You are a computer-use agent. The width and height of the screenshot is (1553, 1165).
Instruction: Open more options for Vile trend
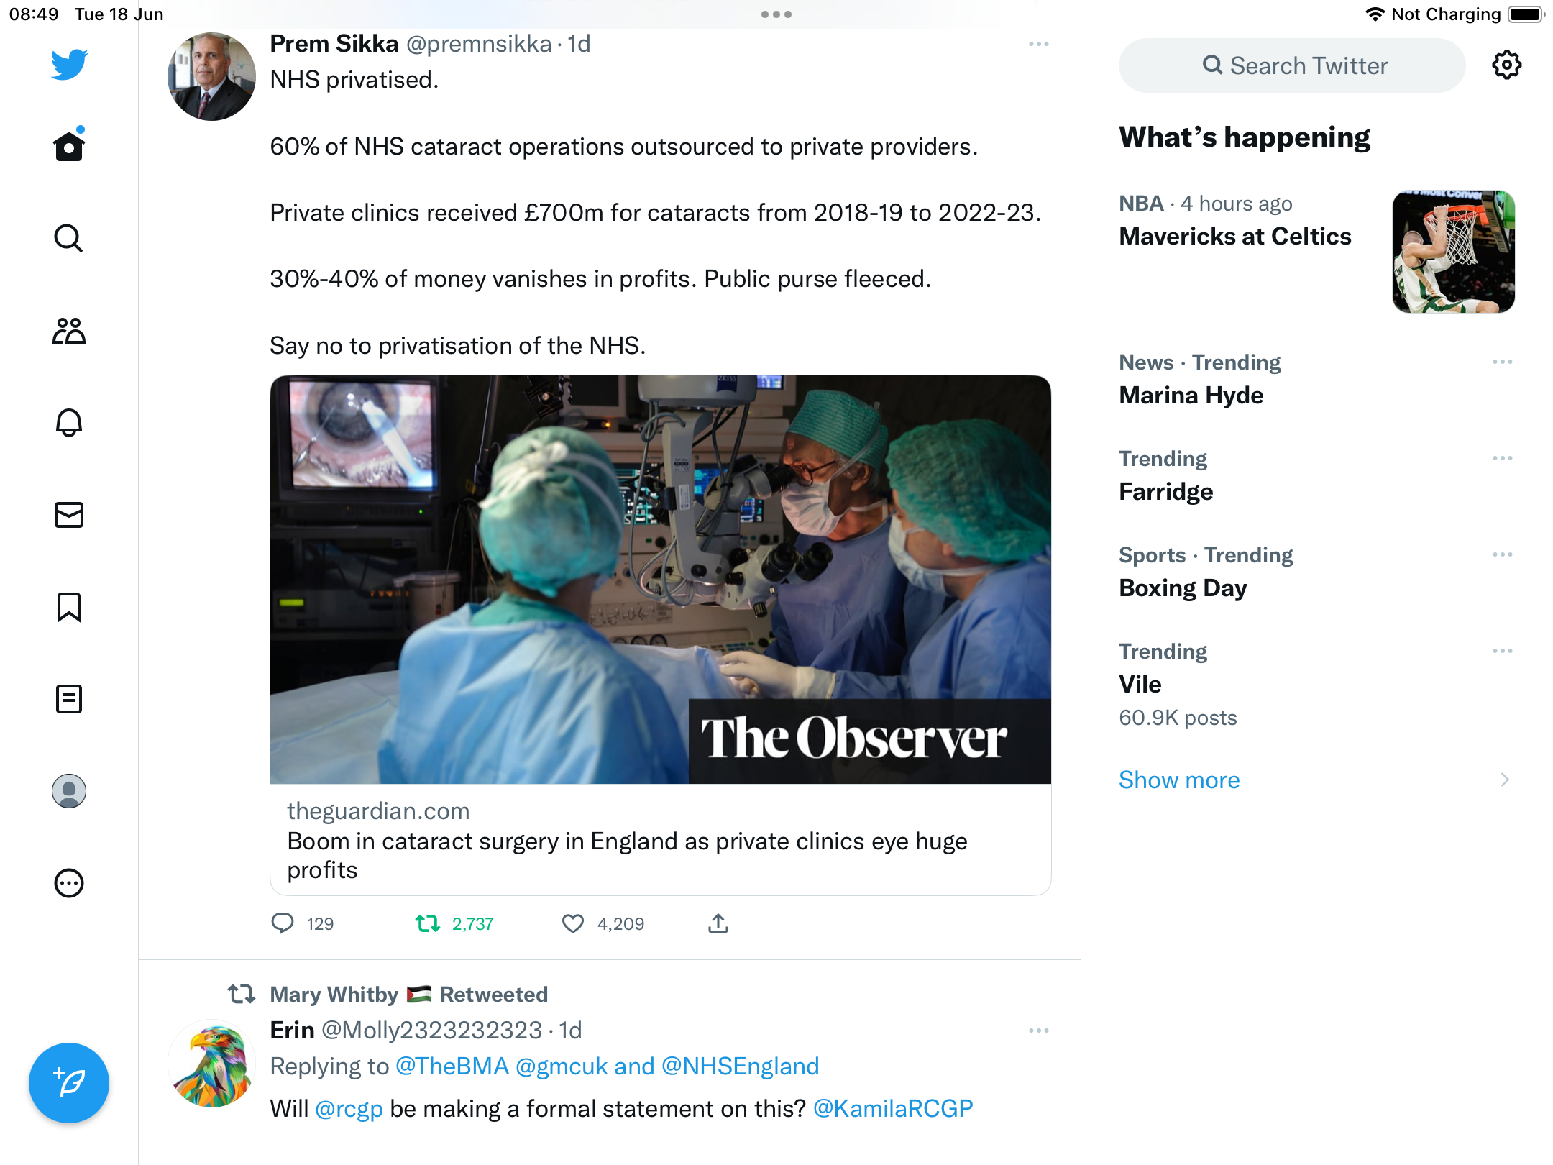tap(1503, 651)
